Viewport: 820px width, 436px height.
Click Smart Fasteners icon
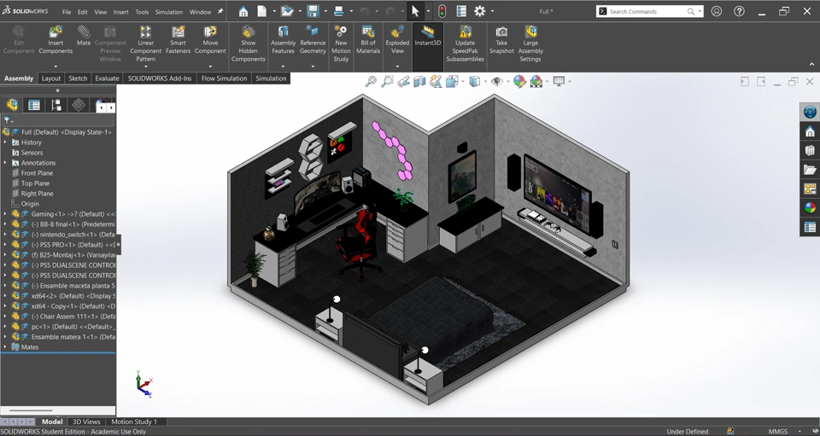[178, 40]
